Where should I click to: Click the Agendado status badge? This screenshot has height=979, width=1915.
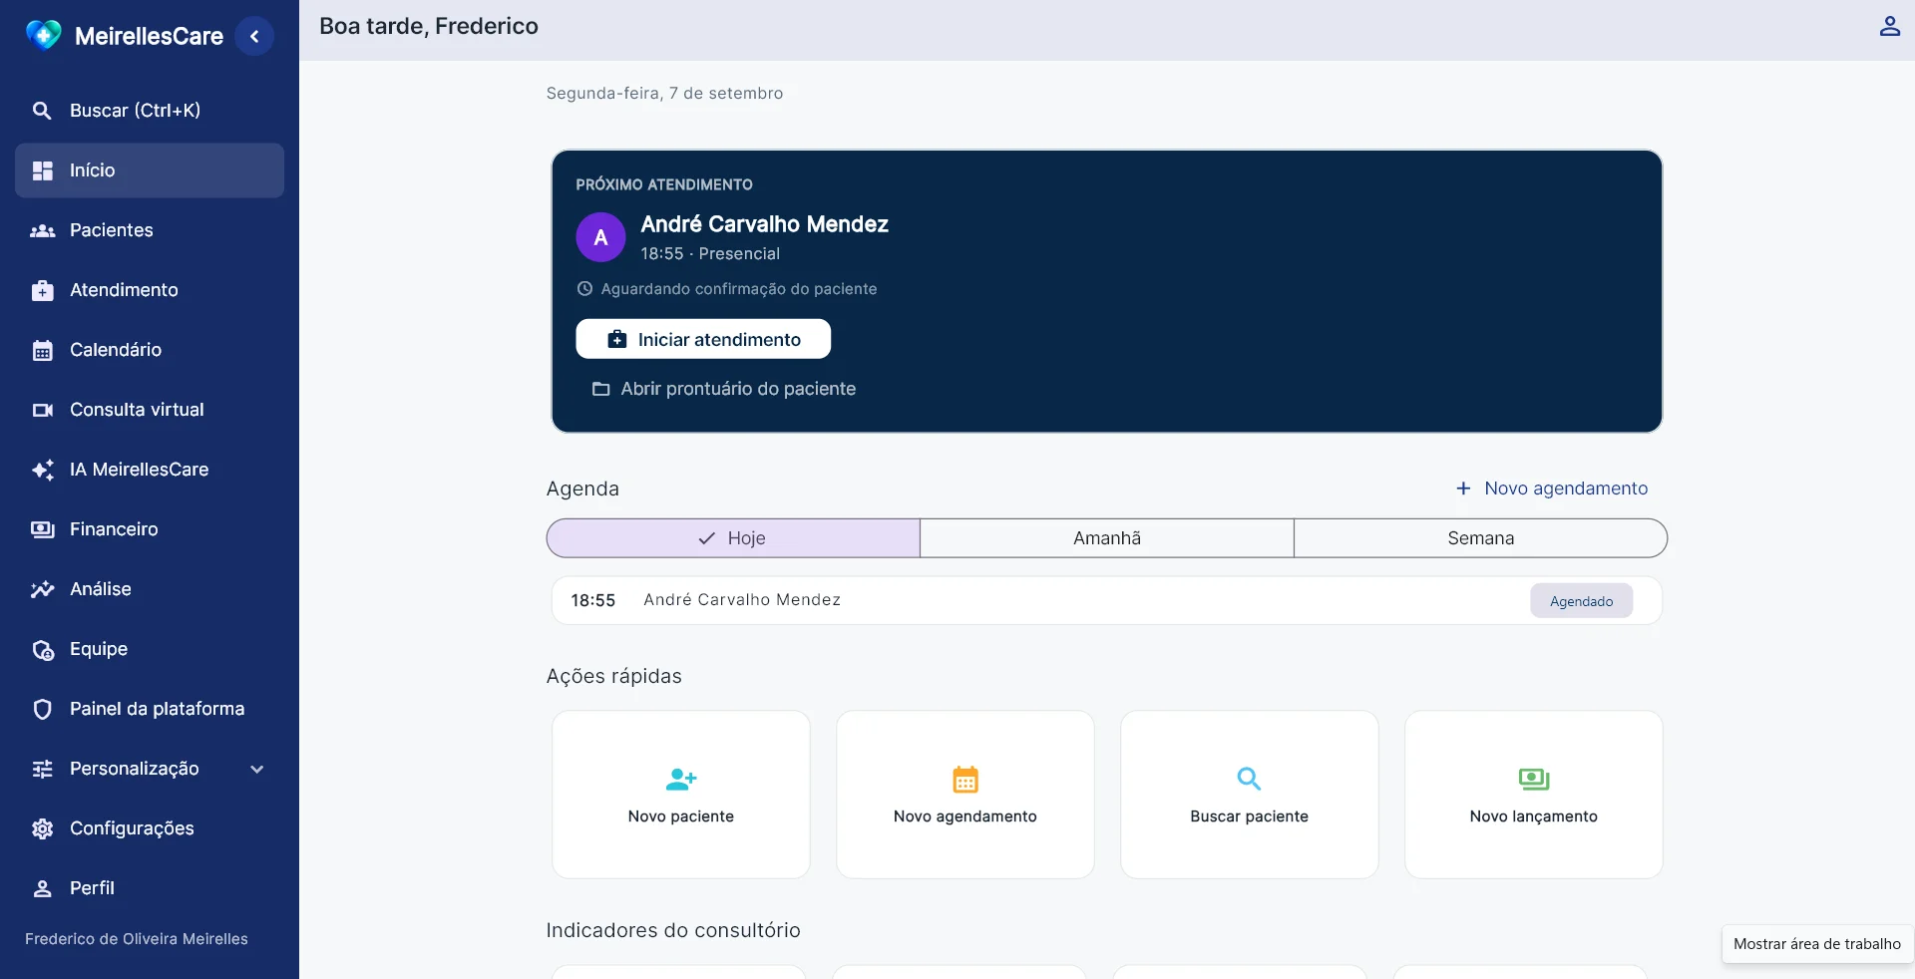[x=1582, y=601]
